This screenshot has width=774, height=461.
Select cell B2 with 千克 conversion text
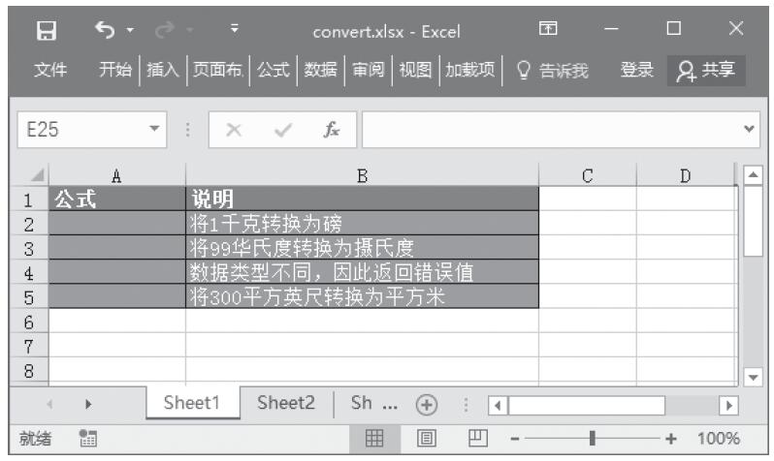click(362, 224)
